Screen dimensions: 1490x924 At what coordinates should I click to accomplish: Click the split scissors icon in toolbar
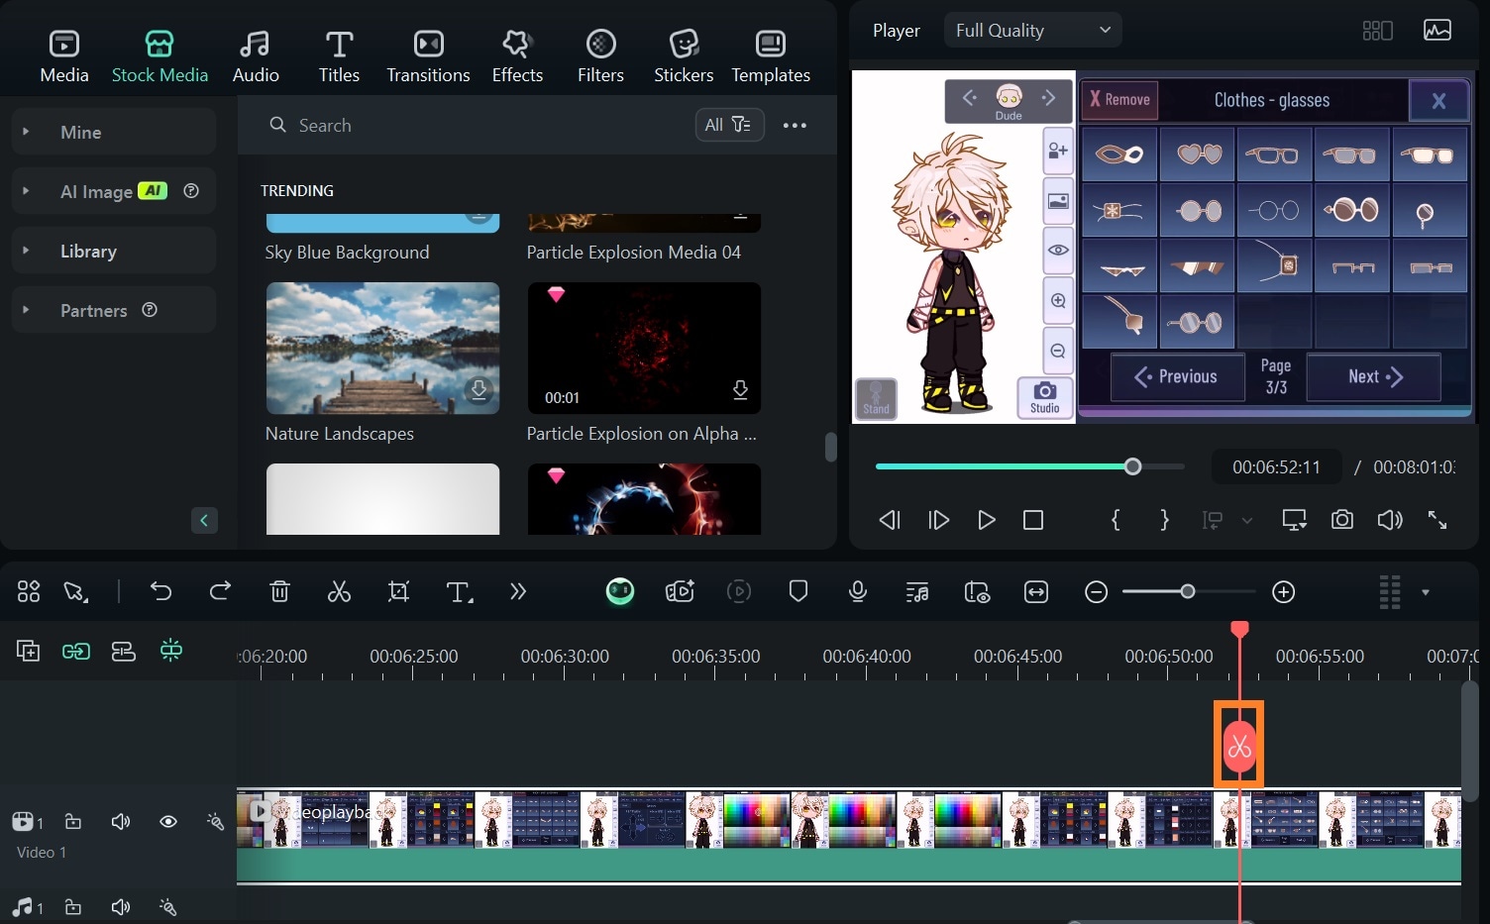tap(339, 592)
